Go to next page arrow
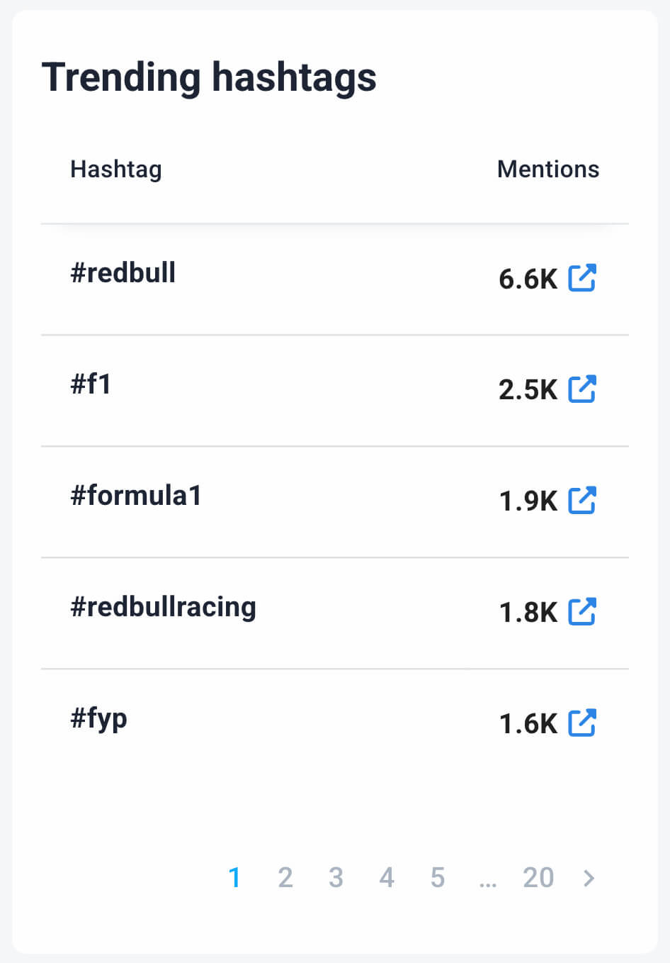The image size is (670, 963). pos(589,878)
